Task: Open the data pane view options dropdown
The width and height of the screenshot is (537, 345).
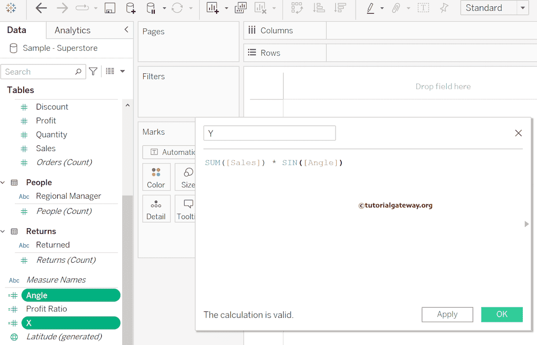Action: coord(122,71)
